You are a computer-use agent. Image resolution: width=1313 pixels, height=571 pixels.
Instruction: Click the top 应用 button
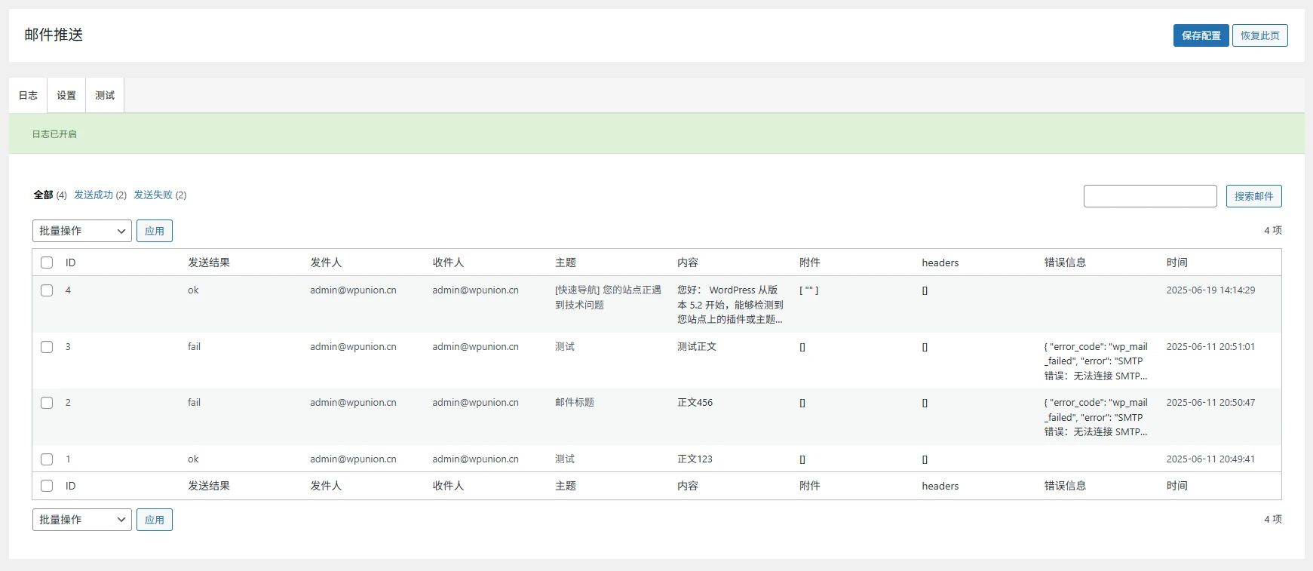click(x=155, y=231)
